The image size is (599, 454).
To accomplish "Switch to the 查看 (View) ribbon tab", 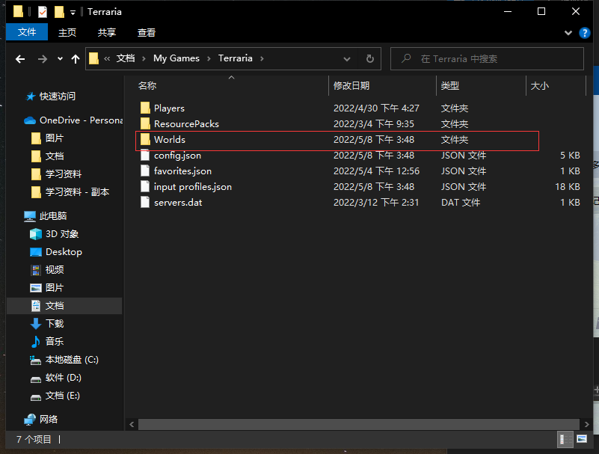I will (147, 32).
